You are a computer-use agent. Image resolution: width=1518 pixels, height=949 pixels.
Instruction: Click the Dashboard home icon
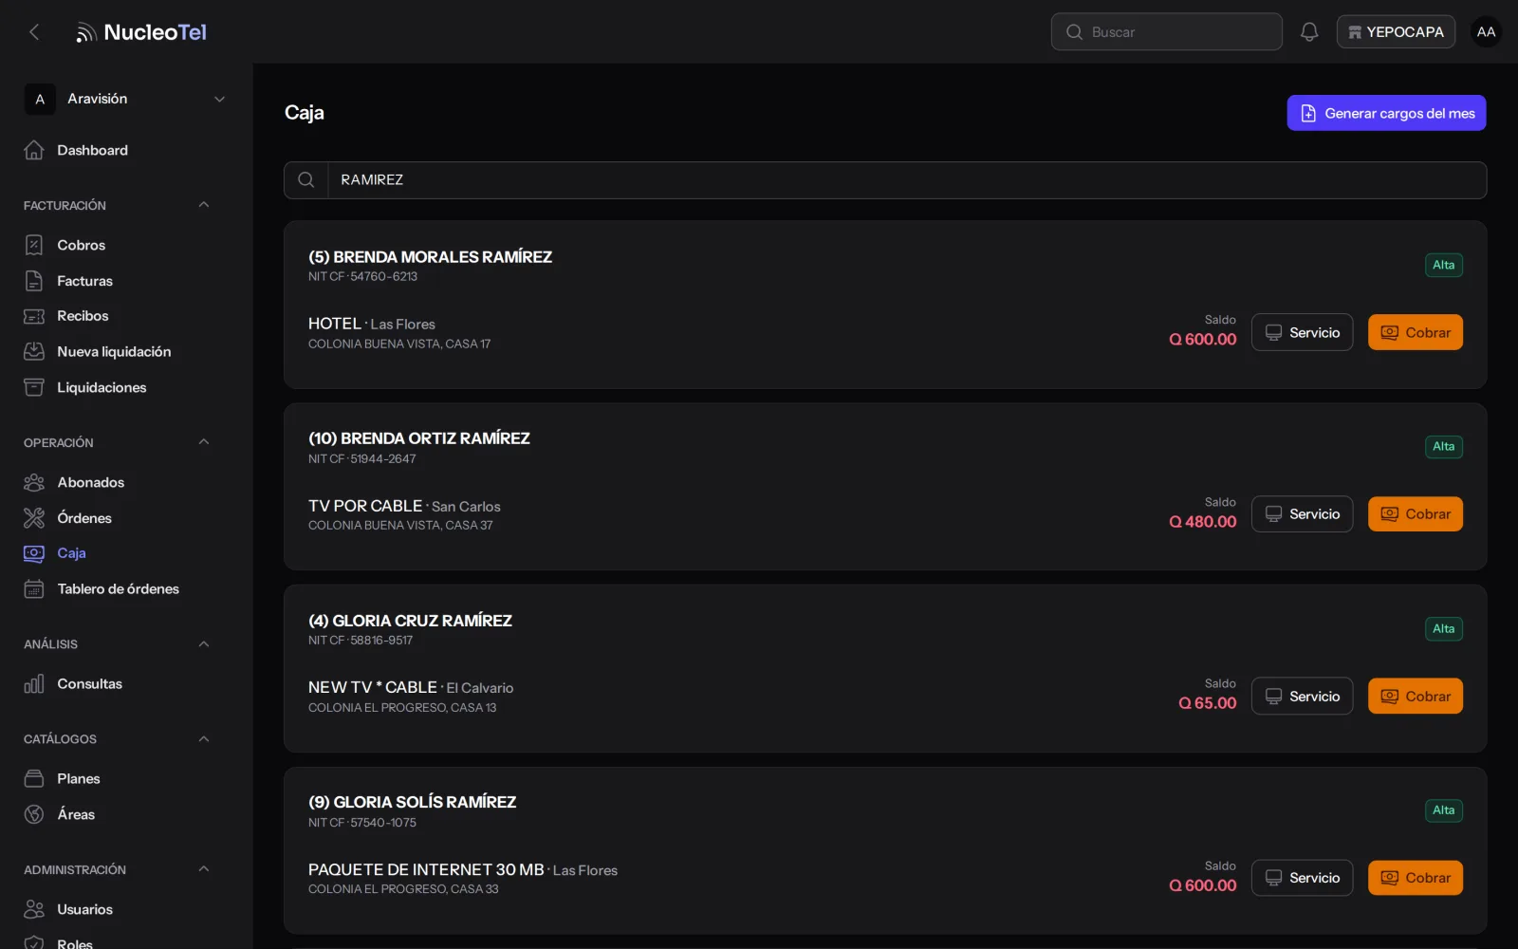(34, 150)
